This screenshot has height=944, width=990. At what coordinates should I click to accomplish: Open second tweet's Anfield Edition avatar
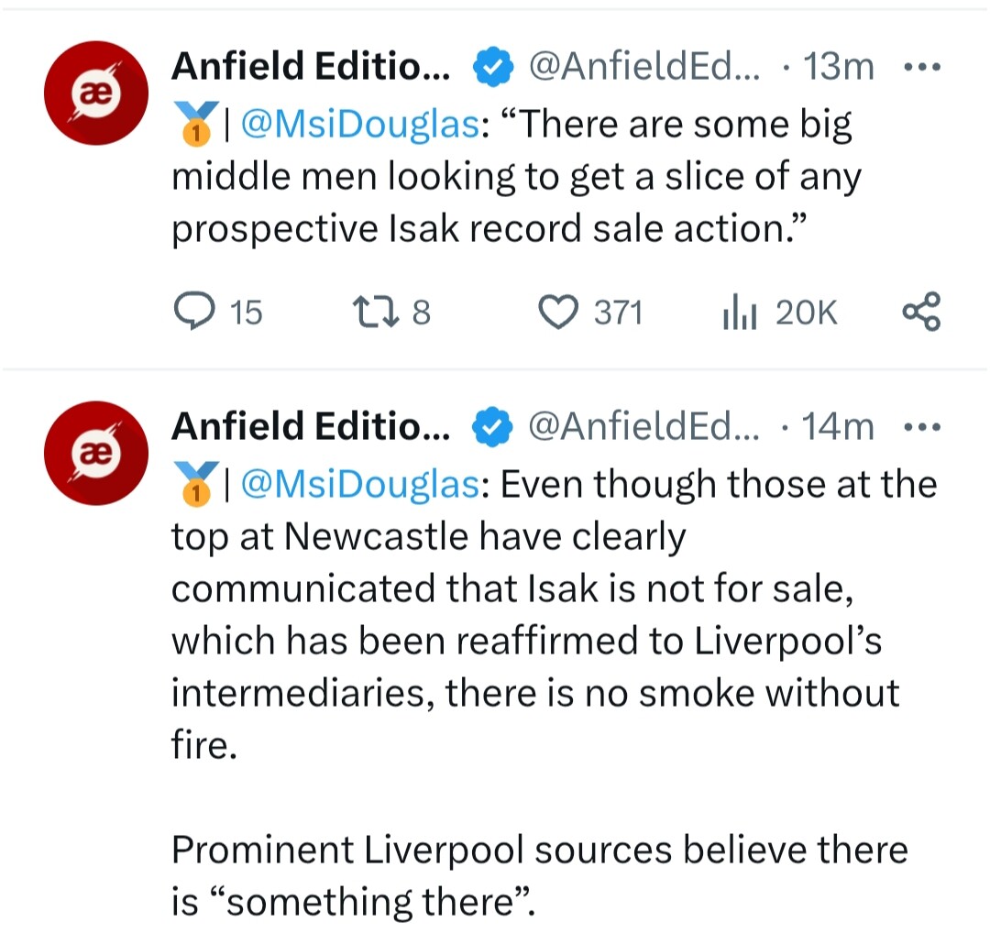tap(95, 454)
